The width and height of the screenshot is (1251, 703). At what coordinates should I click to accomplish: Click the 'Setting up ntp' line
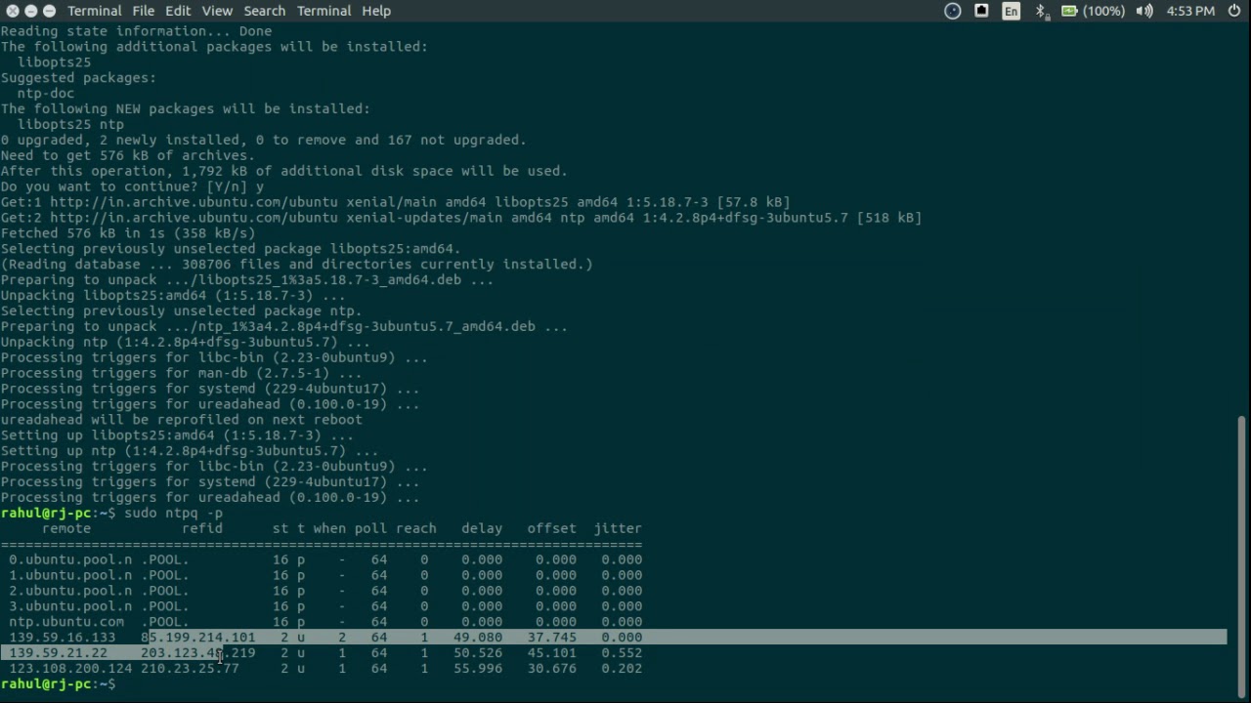tap(190, 451)
